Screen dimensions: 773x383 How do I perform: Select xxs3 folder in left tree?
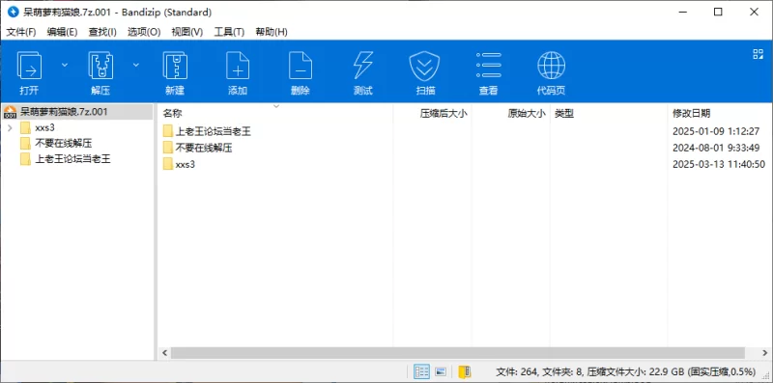[44, 128]
